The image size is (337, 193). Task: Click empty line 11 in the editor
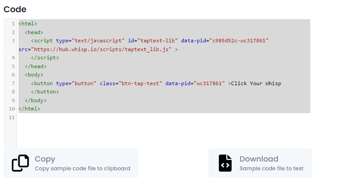click(x=164, y=117)
